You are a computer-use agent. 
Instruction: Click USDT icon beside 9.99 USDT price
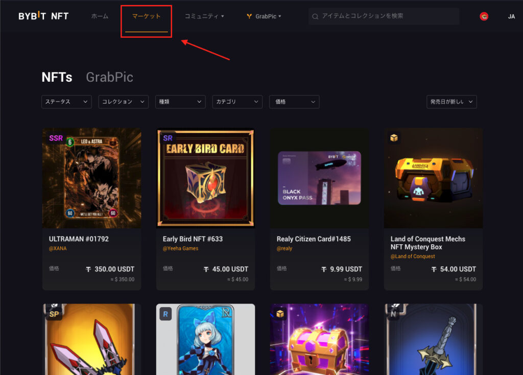[324, 269]
